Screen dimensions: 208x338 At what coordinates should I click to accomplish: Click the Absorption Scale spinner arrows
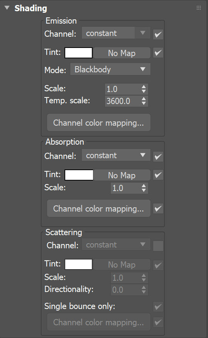coord(144,188)
